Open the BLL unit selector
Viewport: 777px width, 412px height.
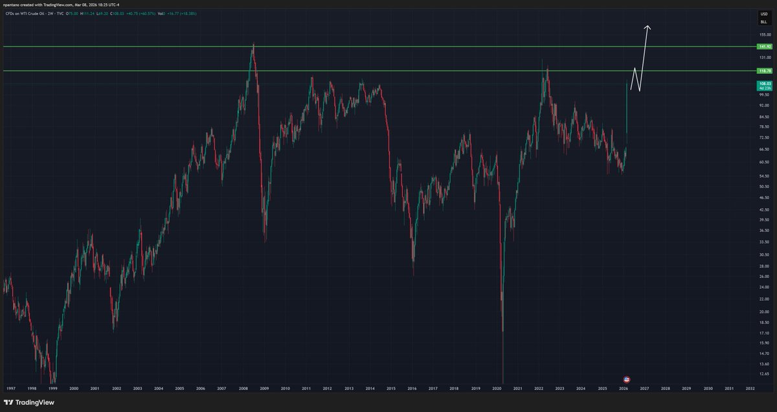(x=764, y=21)
